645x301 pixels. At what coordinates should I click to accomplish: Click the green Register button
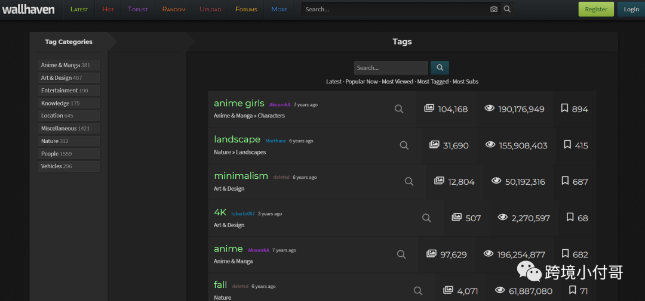[596, 9]
